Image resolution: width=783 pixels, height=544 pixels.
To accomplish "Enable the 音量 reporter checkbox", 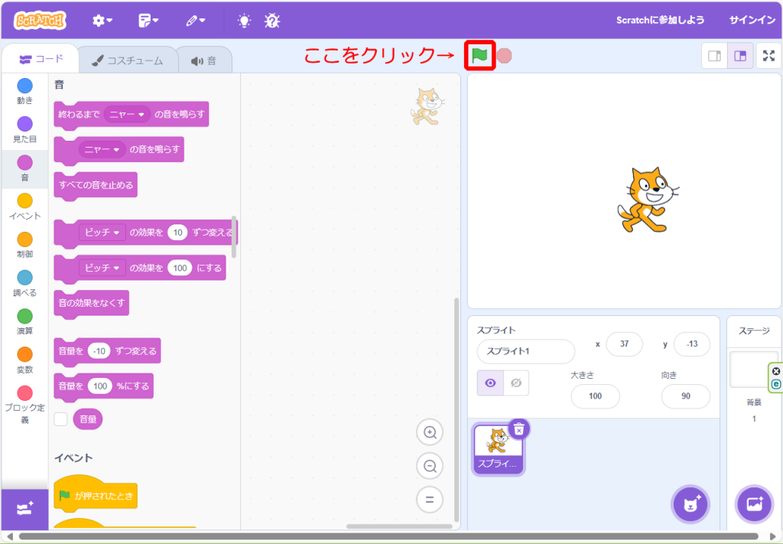I will (61, 419).
